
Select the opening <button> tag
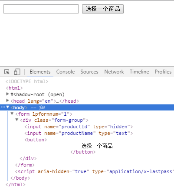pyautogui.click(x=36, y=140)
